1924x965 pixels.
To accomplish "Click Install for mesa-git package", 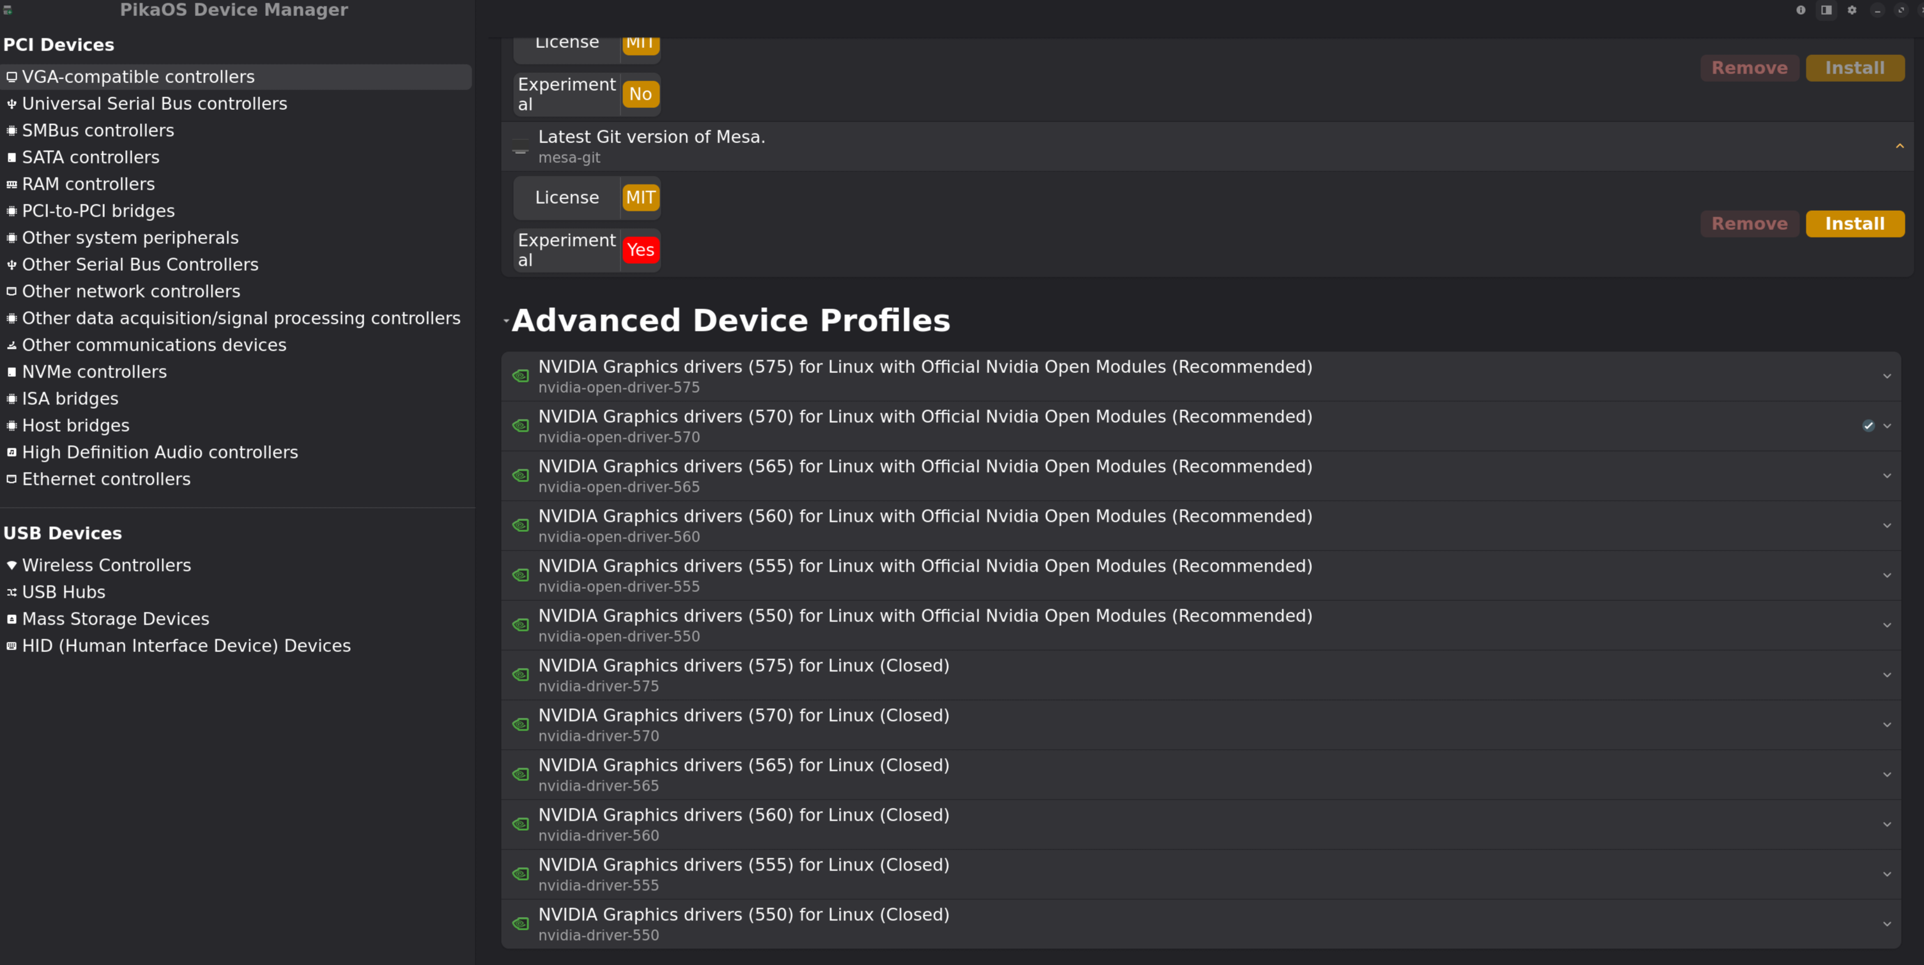I will (1854, 224).
